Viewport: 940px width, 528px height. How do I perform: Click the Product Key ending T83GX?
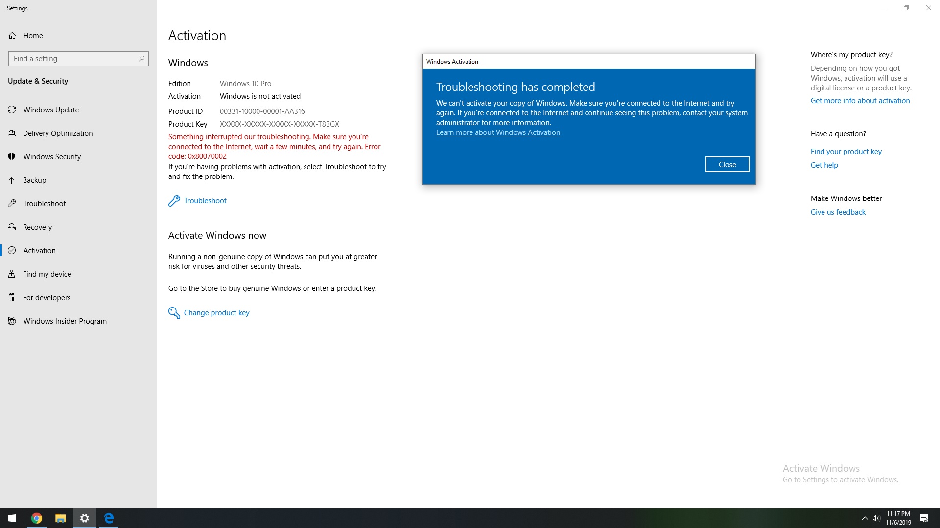(x=280, y=124)
